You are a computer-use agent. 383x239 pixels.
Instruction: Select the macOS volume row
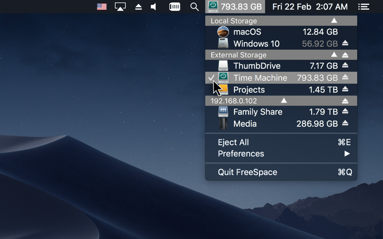[x=281, y=32]
